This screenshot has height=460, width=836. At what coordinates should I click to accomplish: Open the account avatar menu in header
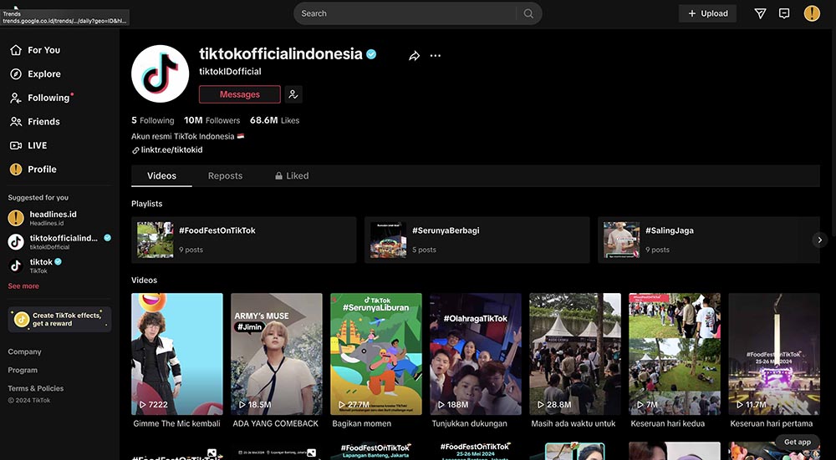pos(812,13)
